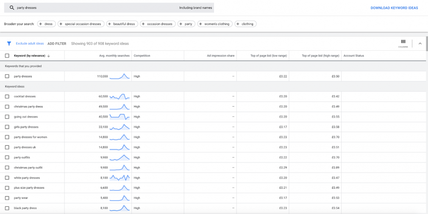Click the Exclude adult ideas link
428x214 pixels.
(x=30, y=44)
